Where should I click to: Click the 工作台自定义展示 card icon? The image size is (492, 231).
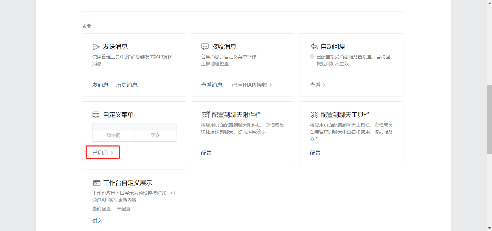97,183
